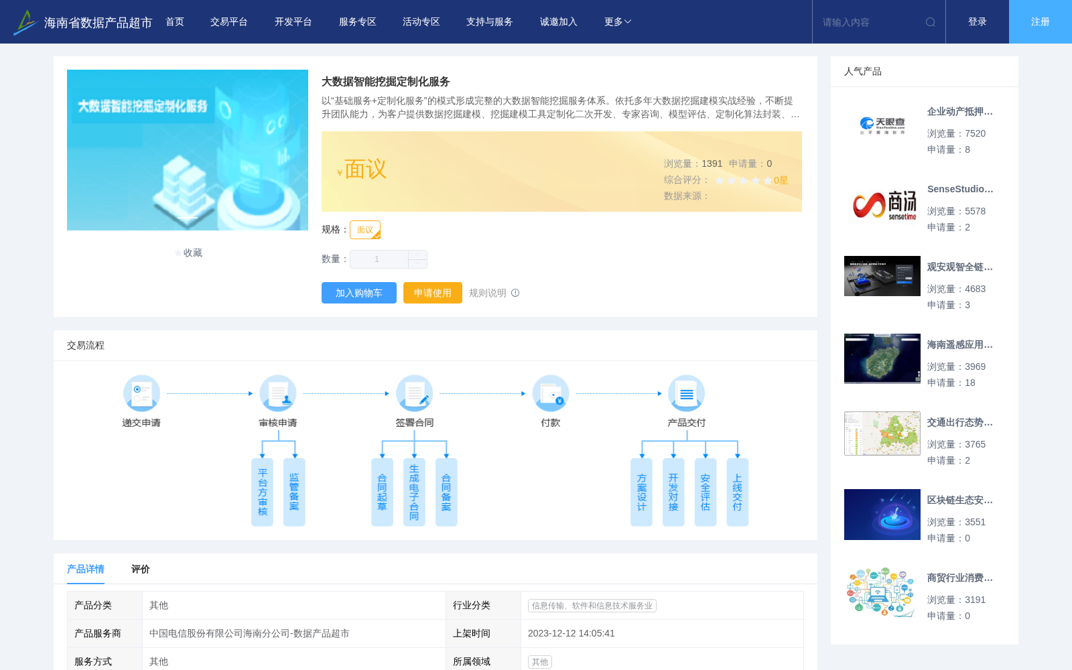Open the 交通出行态势 thumbnail
1072x670 pixels.
(x=882, y=433)
